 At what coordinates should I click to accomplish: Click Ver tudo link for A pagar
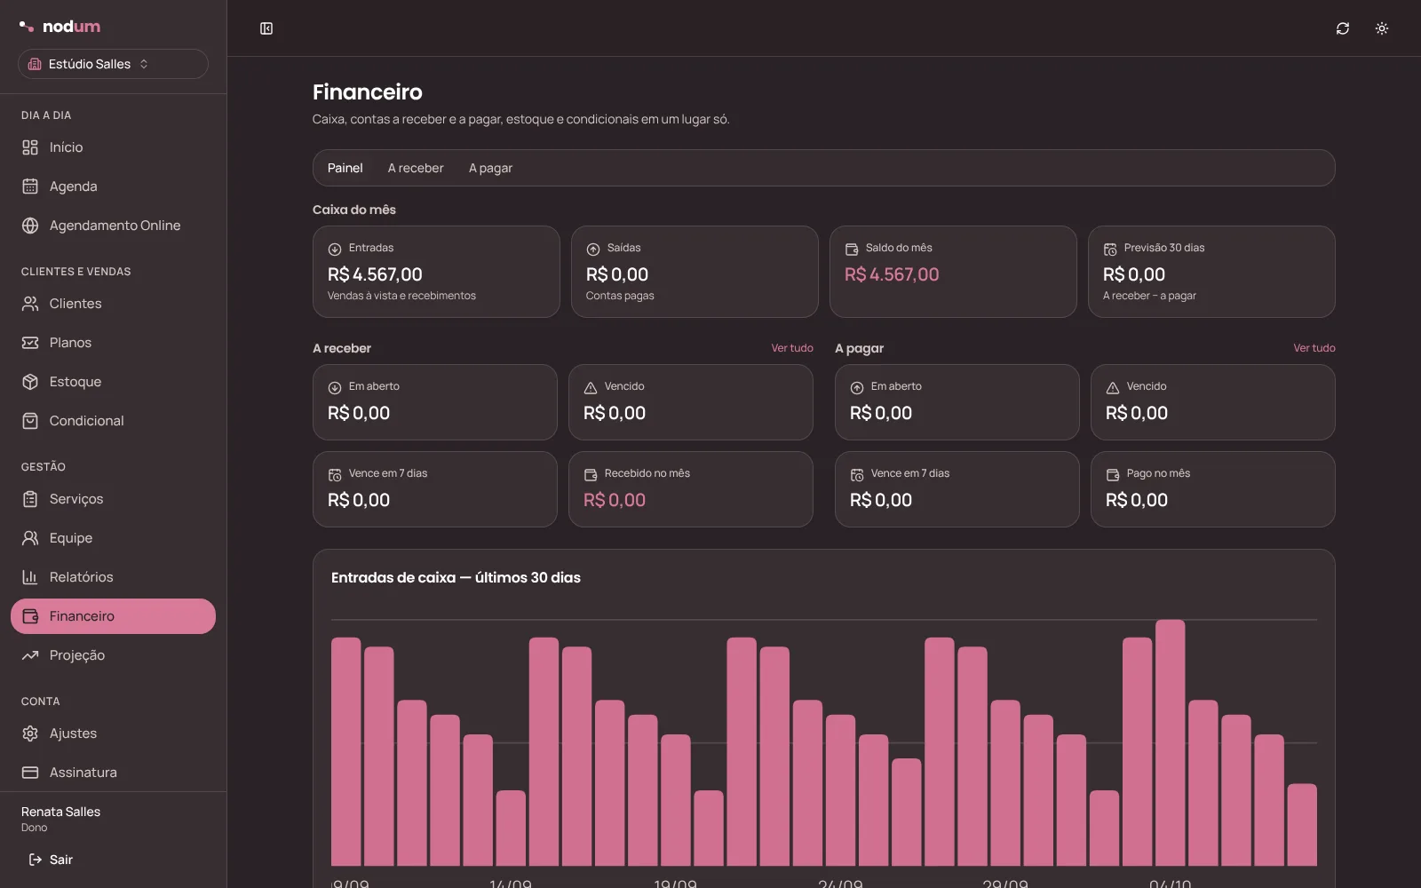pyautogui.click(x=1314, y=348)
